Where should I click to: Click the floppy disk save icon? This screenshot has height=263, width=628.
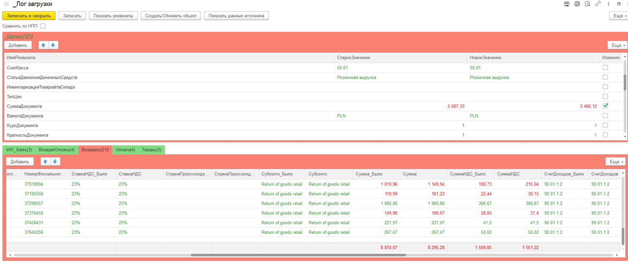[567, 4]
